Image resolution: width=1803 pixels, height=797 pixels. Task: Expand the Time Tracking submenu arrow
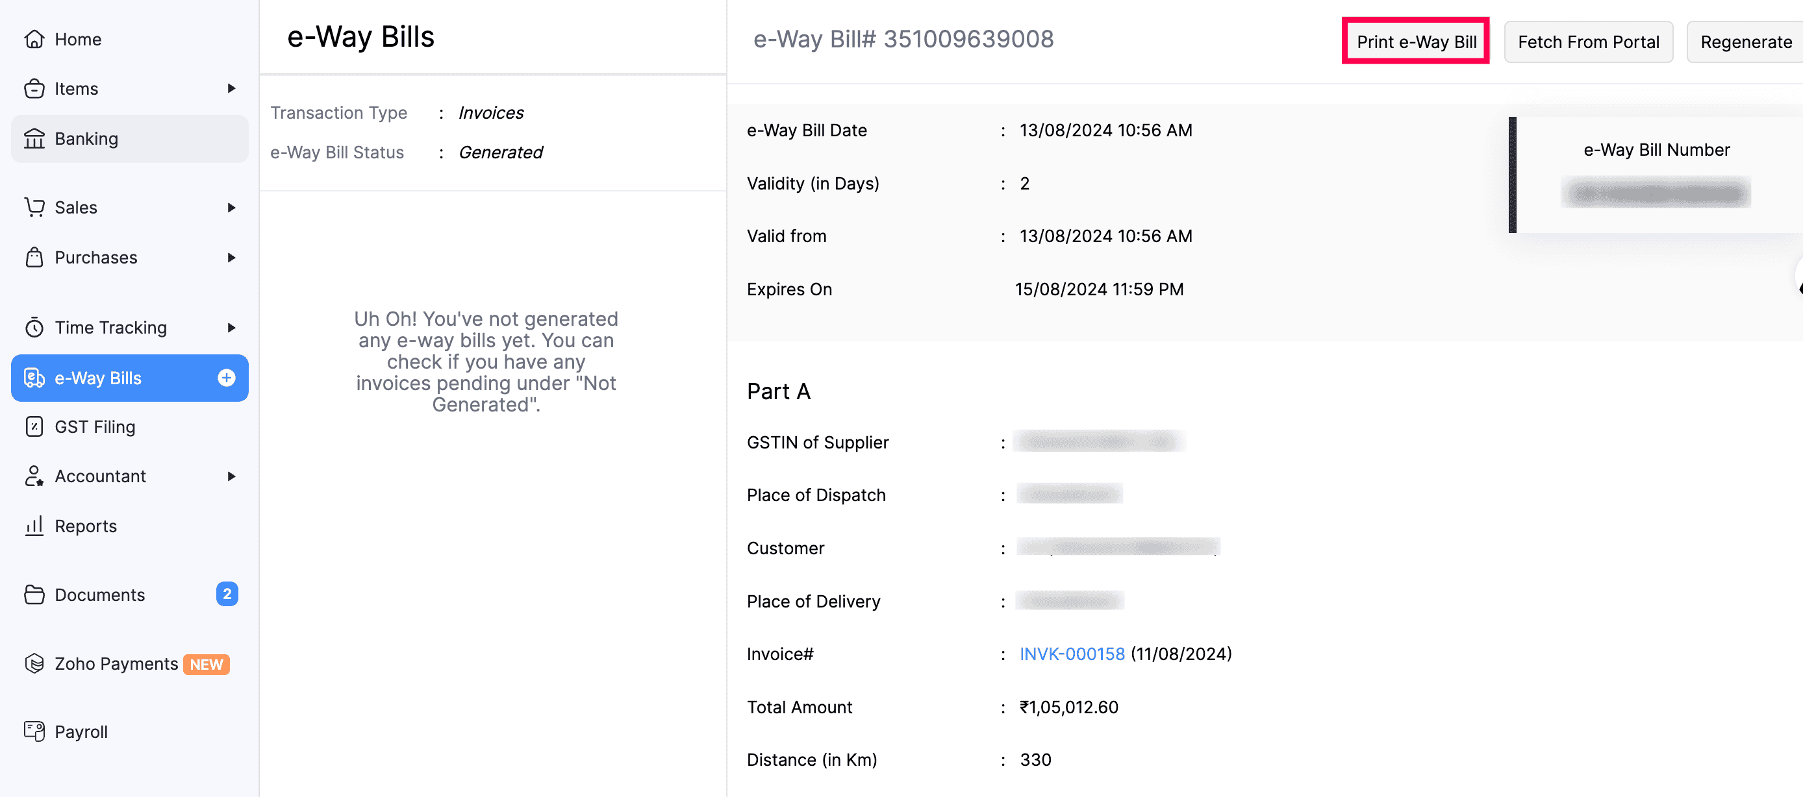click(231, 327)
